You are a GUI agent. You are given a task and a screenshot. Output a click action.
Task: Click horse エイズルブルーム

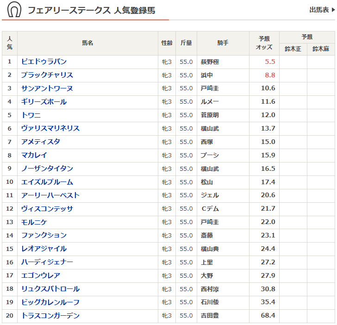point(47,182)
